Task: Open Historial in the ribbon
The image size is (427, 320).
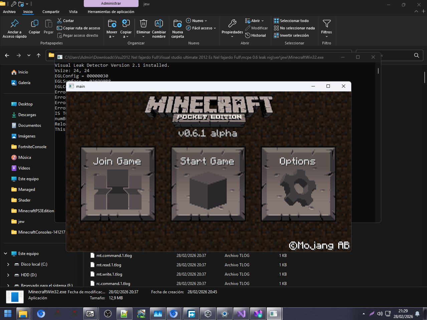Action: 255,35
